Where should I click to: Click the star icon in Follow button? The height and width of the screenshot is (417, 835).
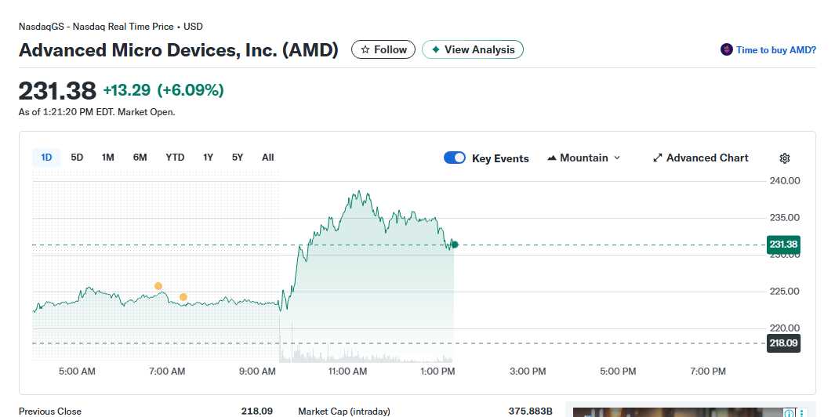click(365, 49)
